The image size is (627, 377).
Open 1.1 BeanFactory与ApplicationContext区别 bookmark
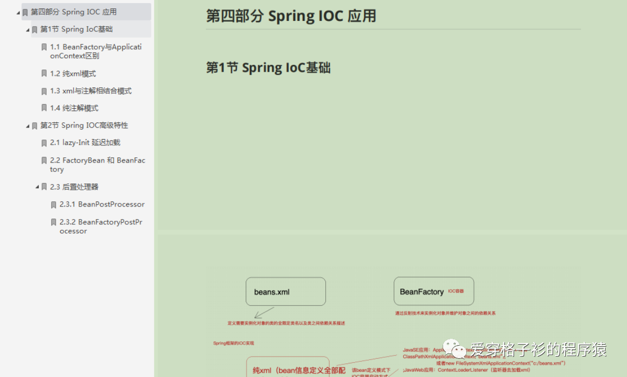click(96, 52)
